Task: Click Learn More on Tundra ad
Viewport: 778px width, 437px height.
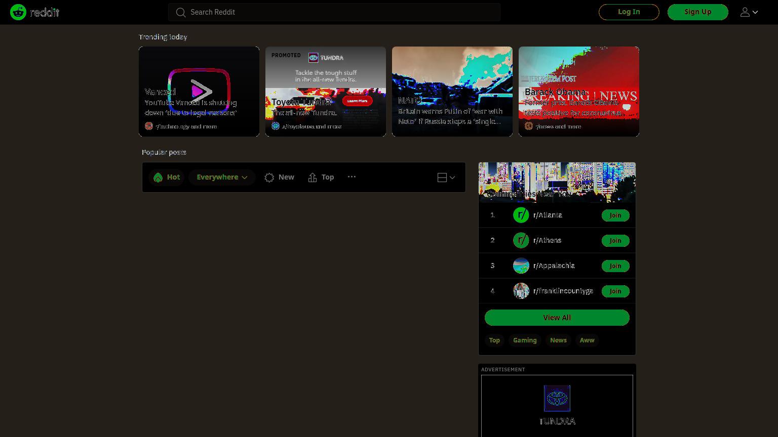Action: click(x=357, y=101)
